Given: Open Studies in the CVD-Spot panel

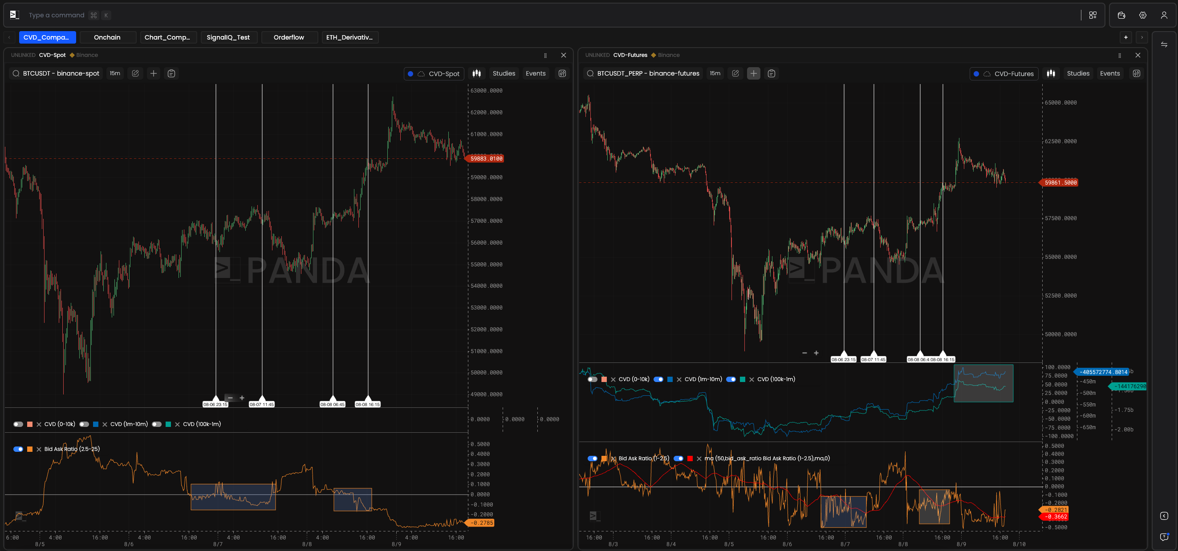Looking at the screenshot, I should [504, 73].
